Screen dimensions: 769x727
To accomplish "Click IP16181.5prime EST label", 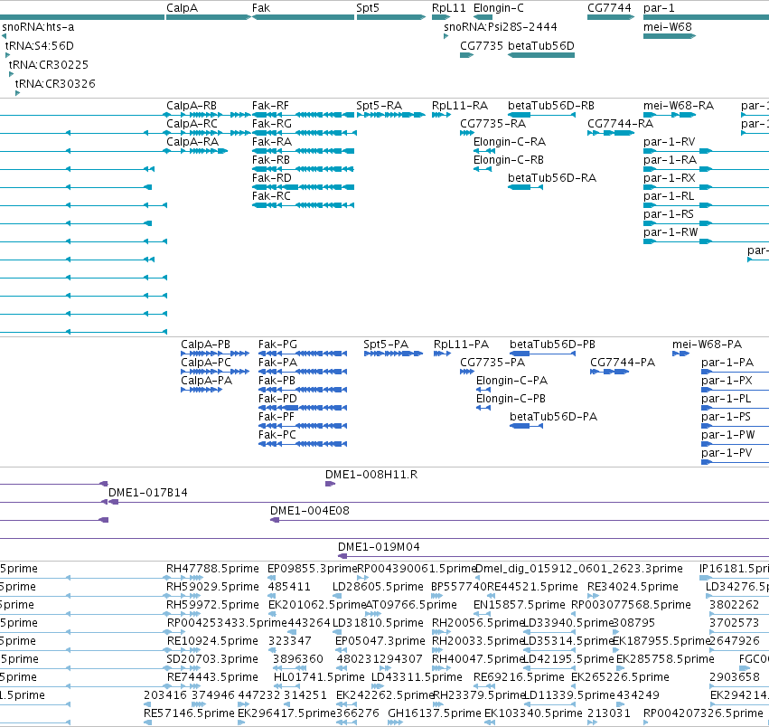I will pos(734,569).
